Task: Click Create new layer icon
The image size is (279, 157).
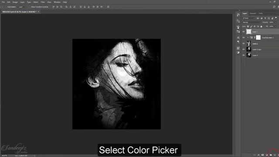Action: tap(275, 155)
